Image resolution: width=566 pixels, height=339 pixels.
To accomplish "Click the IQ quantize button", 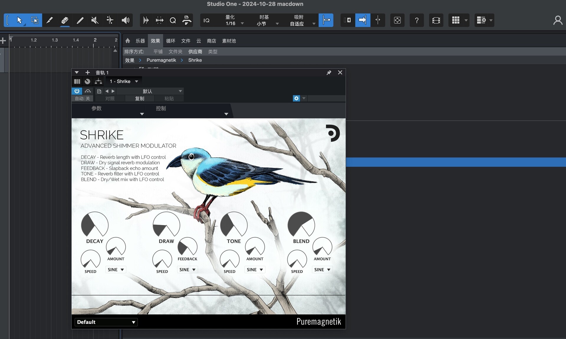I will pyautogui.click(x=206, y=20).
